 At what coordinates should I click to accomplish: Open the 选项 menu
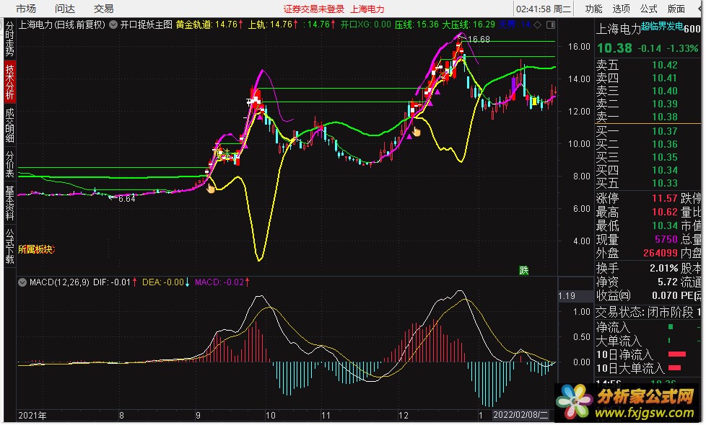621,9
